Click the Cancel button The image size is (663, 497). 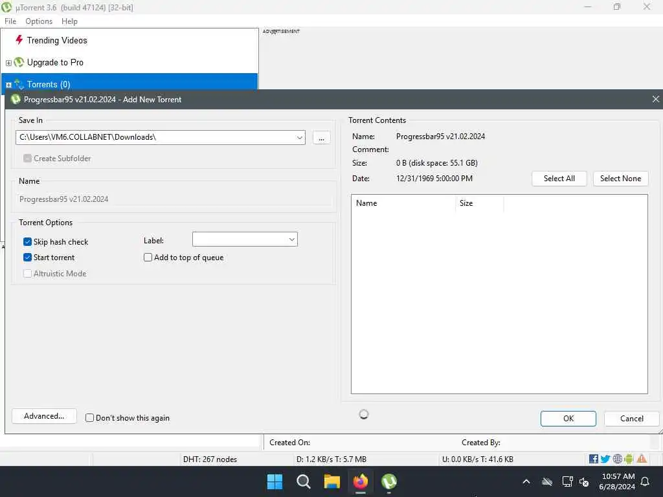pos(632,419)
